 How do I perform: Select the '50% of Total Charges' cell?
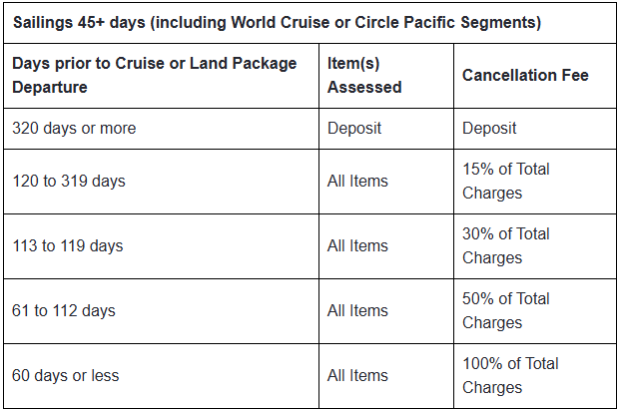tap(506, 310)
